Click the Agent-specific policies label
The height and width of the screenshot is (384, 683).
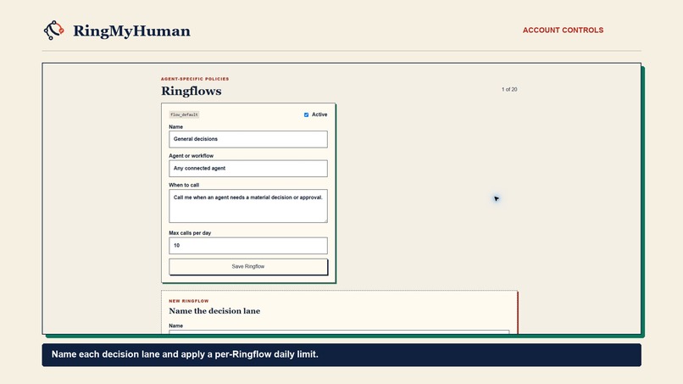[x=195, y=79]
